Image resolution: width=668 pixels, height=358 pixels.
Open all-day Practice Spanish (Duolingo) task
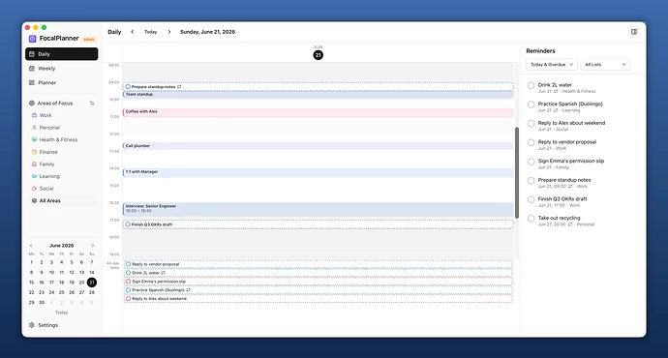(319, 290)
